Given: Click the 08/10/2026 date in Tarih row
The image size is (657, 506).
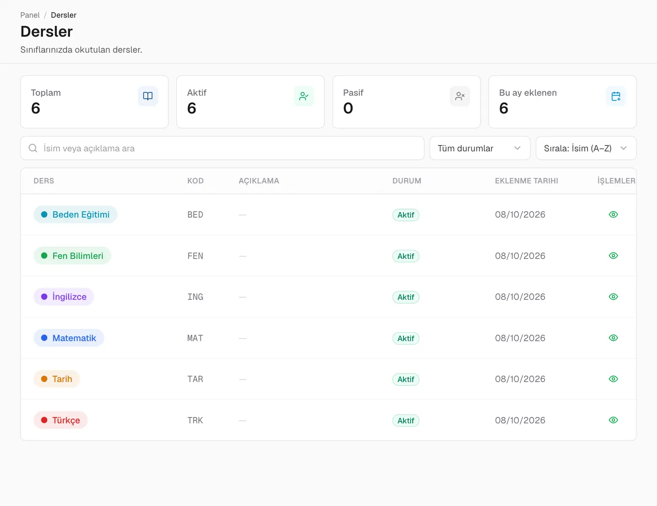Looking at the screenshot, I should pyautogui.click(x=520, y=379).
